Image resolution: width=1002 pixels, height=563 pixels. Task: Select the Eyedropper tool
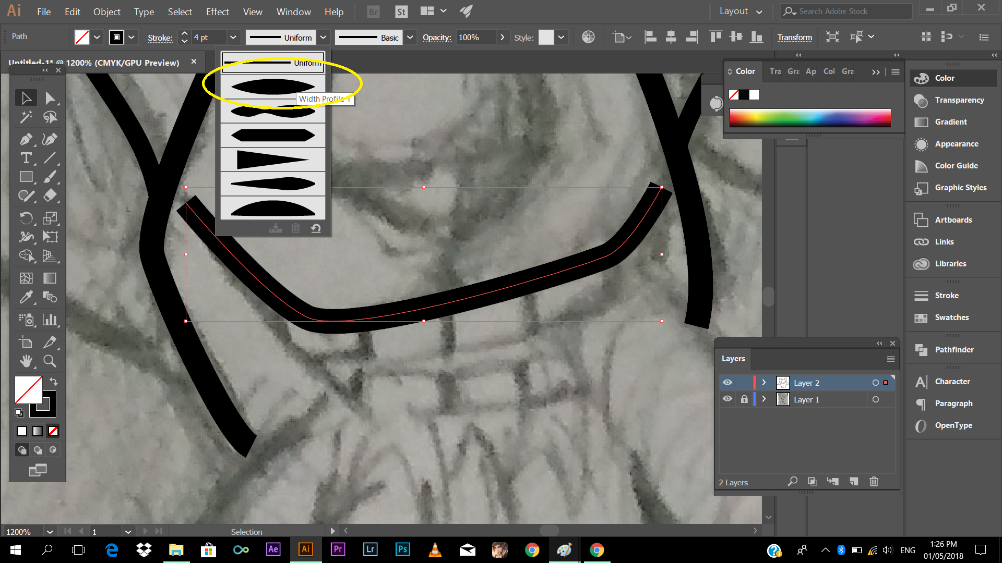pos(26,297)
